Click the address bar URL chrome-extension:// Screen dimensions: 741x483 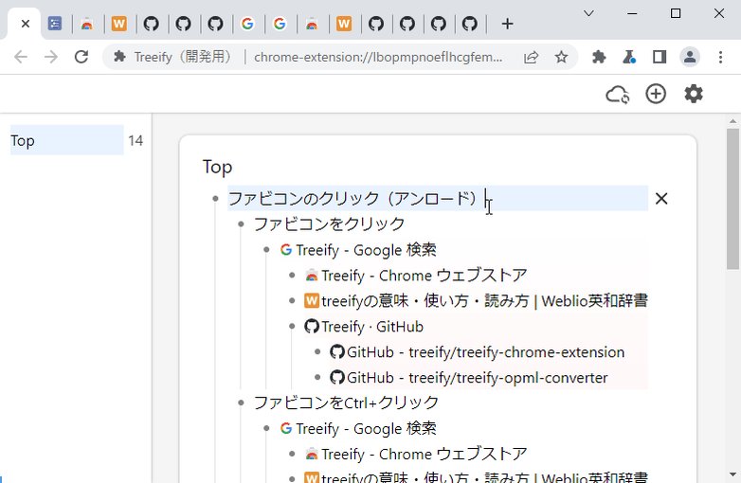tap(378, 57)
